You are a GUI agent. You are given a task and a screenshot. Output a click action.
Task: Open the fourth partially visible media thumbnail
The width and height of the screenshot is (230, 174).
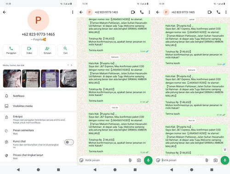69,79
